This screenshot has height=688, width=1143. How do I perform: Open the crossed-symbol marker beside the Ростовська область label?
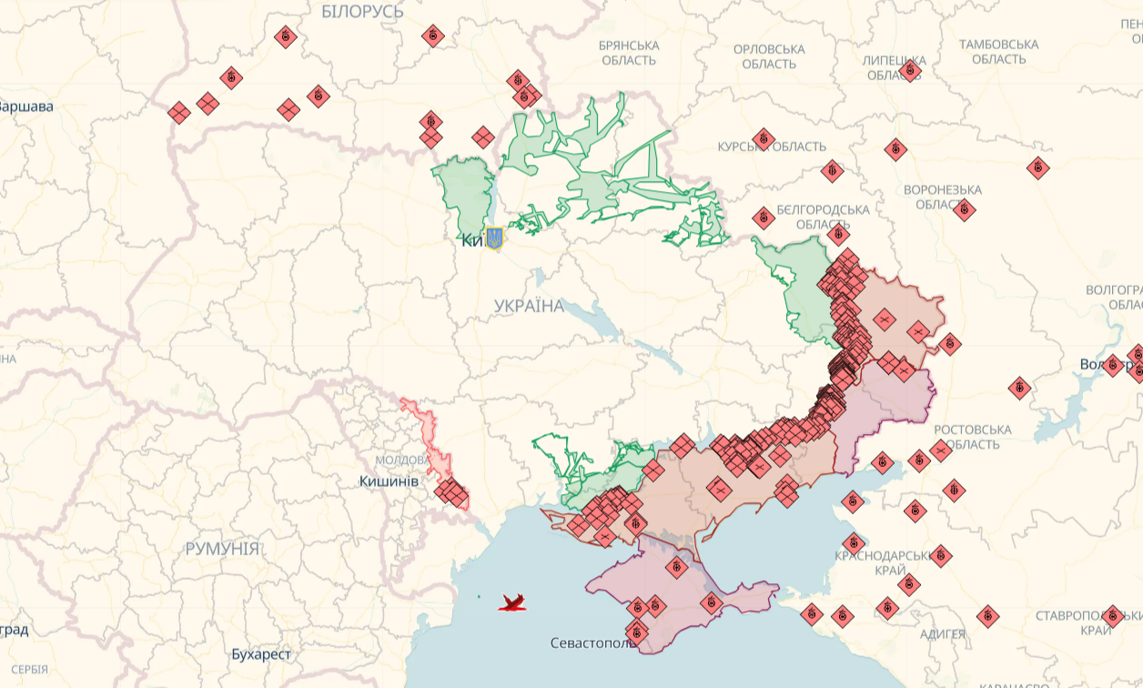(x=941, y=450)
